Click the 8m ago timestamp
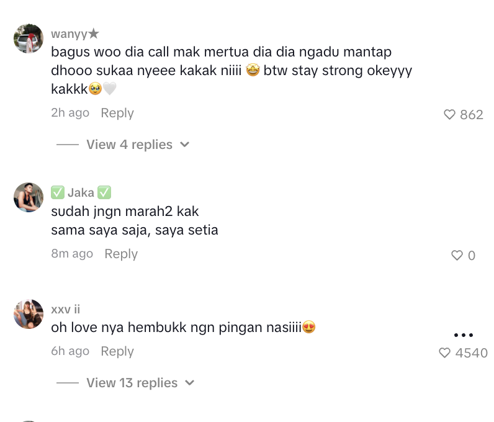This screenshot has height=422, width=494. click(72, 254)
